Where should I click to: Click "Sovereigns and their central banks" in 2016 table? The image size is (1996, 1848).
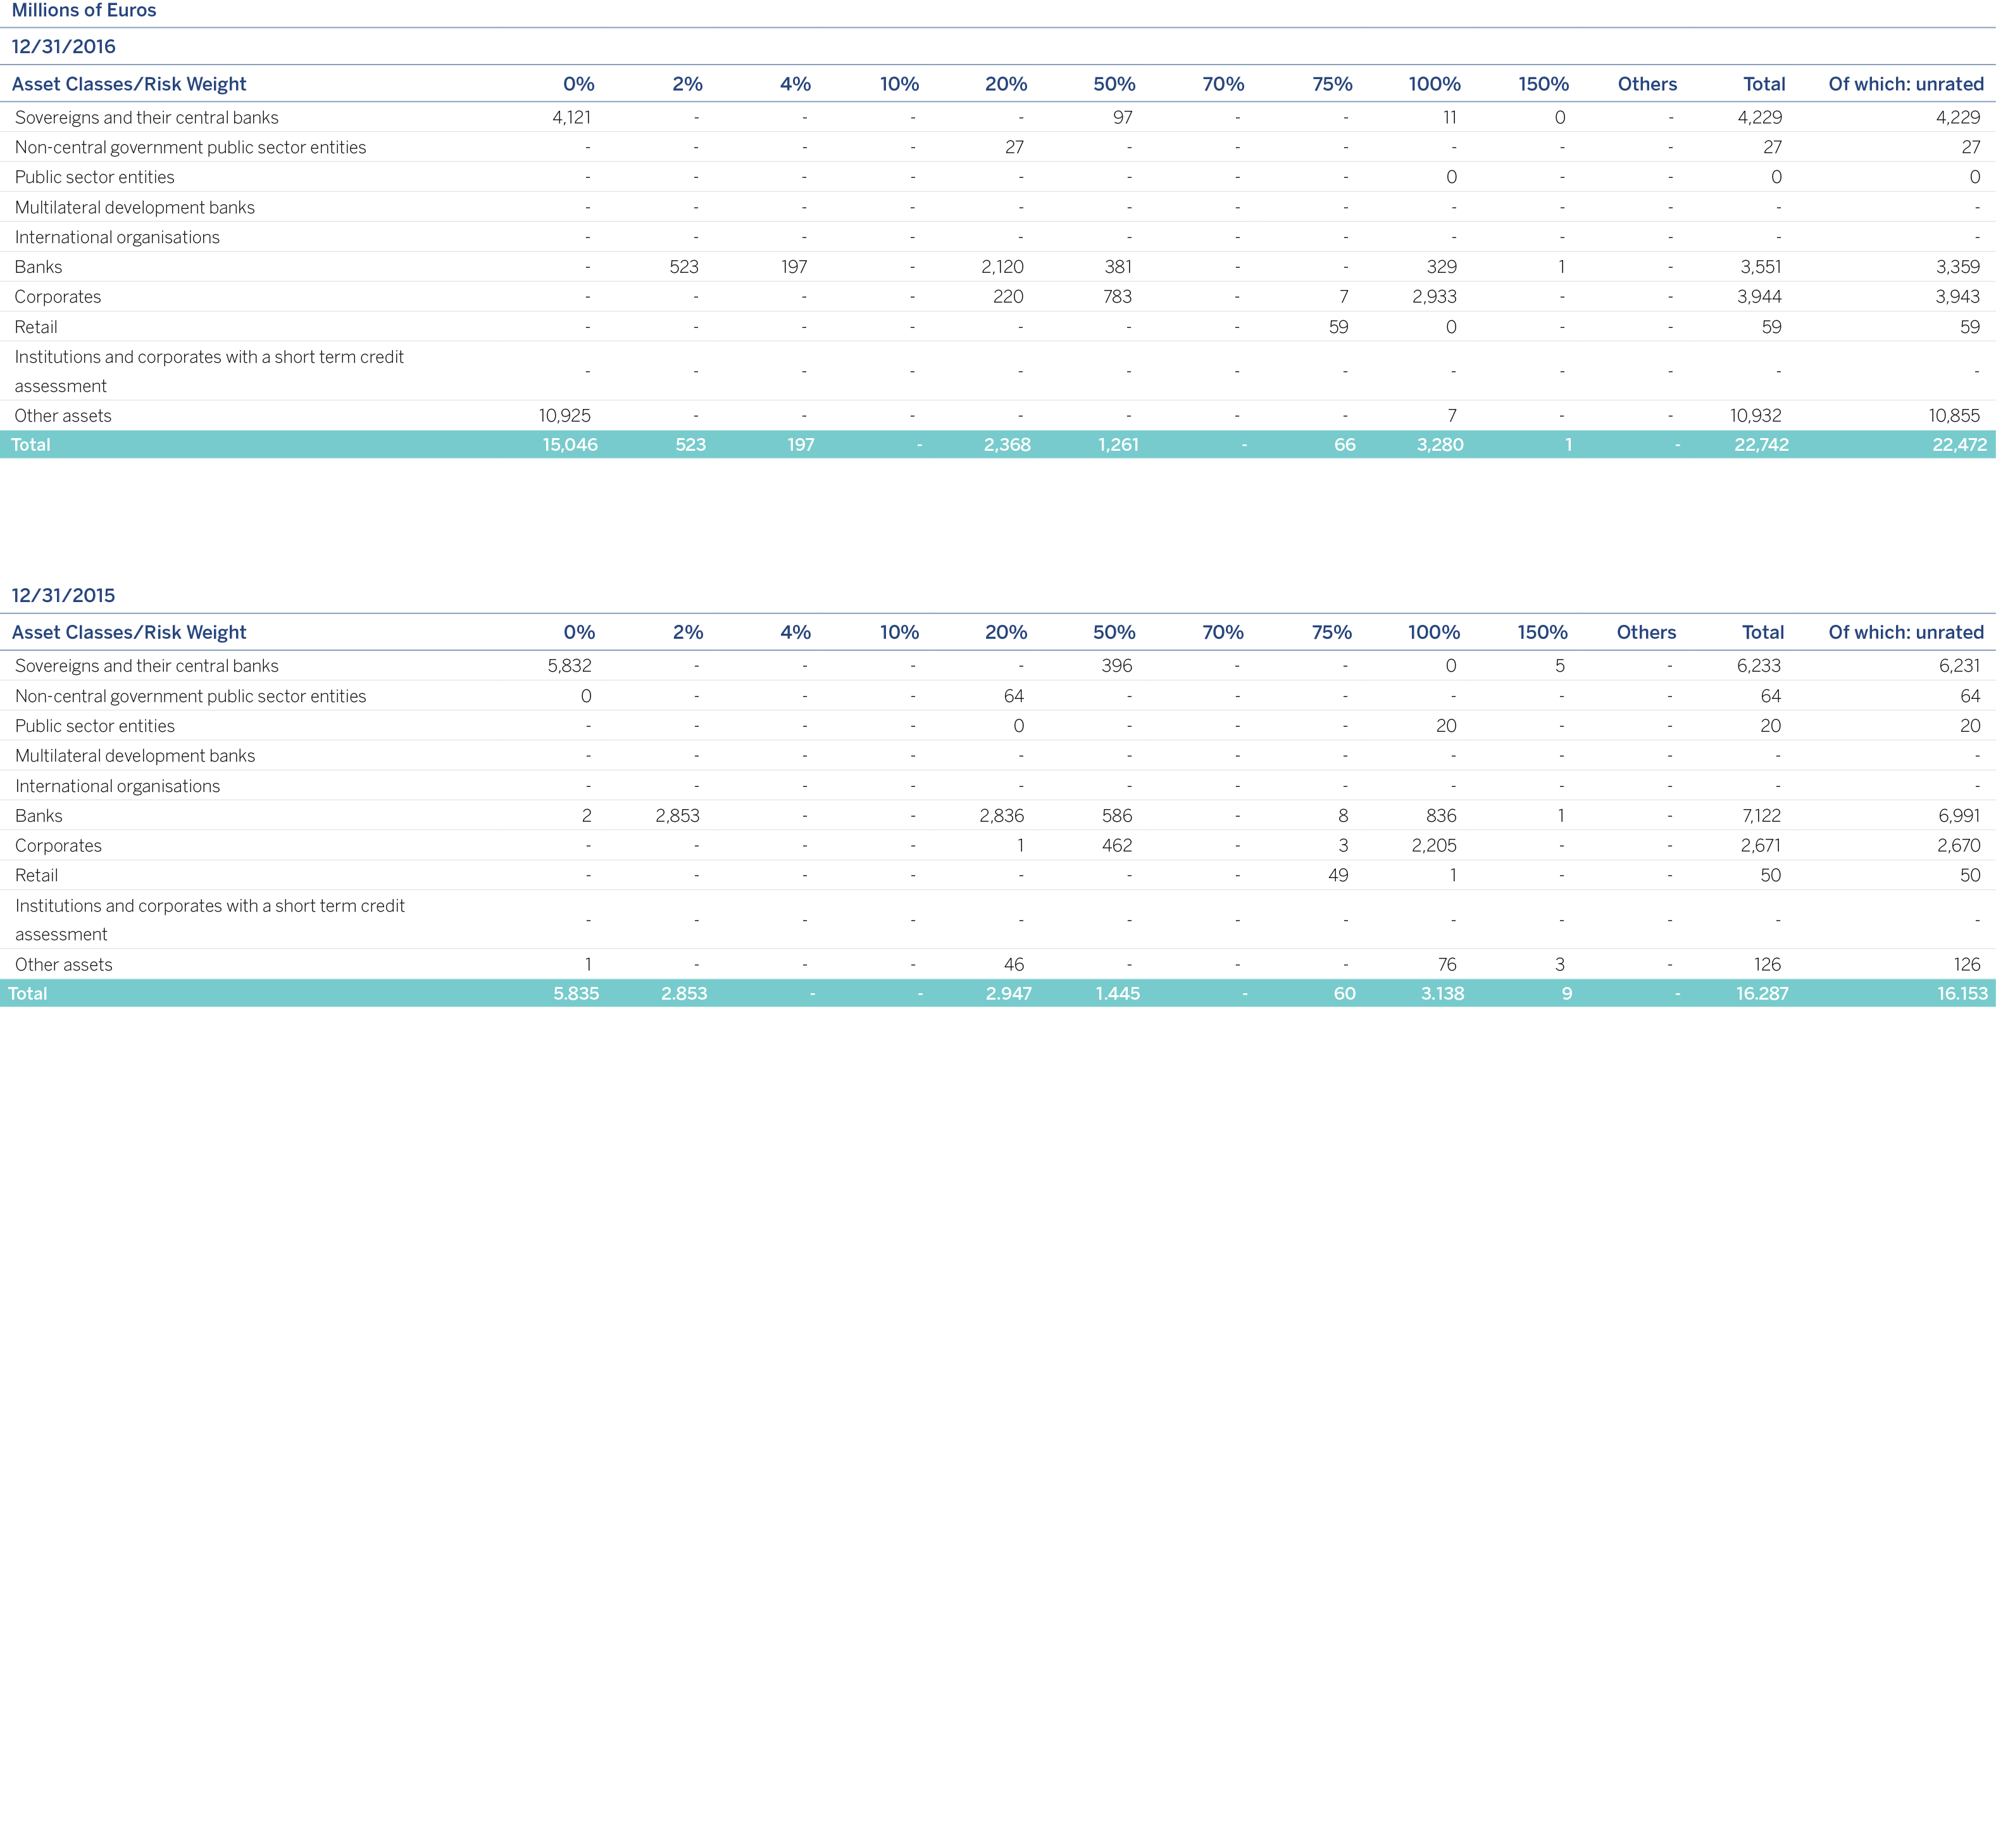coord(147,118)
